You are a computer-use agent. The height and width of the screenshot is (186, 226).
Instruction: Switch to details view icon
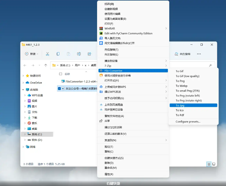coord(209,164)
